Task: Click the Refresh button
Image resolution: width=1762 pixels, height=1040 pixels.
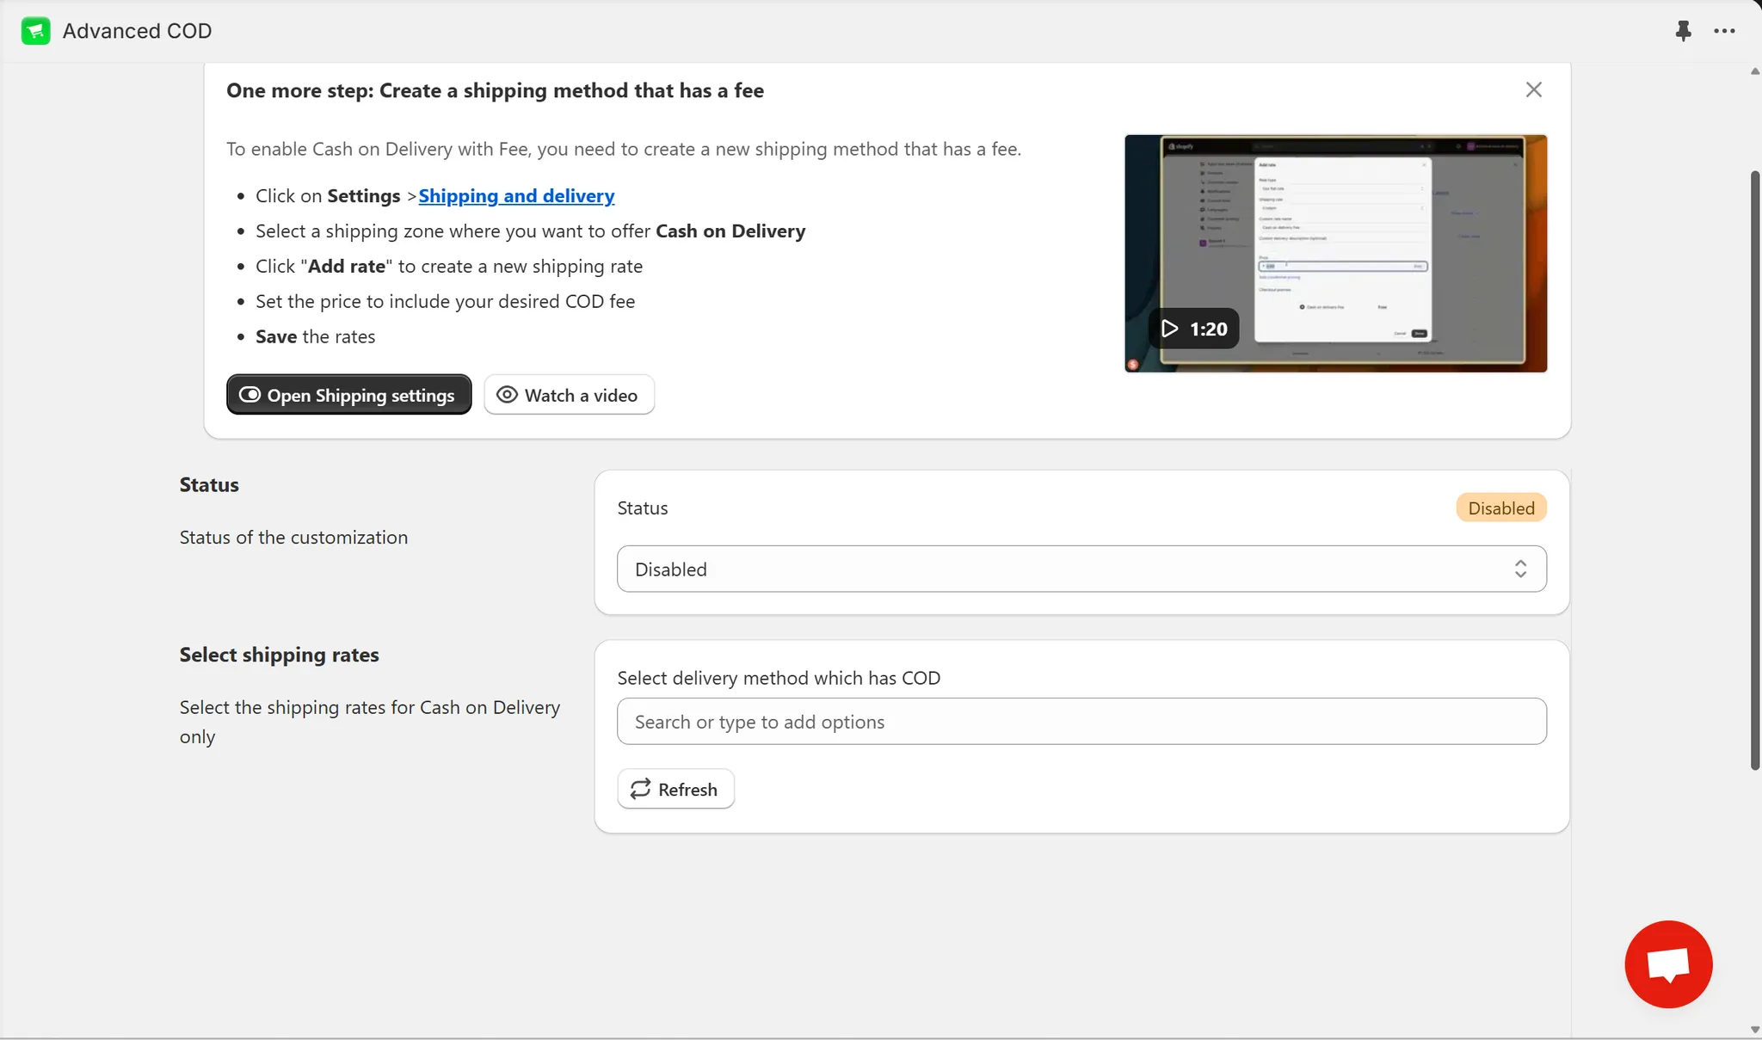Action: point(675,789)
